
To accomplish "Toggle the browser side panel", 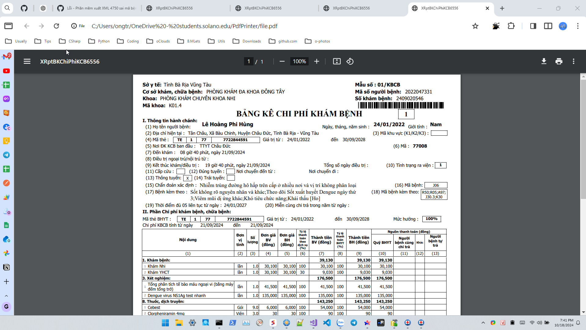I will [x=533, y=26].
